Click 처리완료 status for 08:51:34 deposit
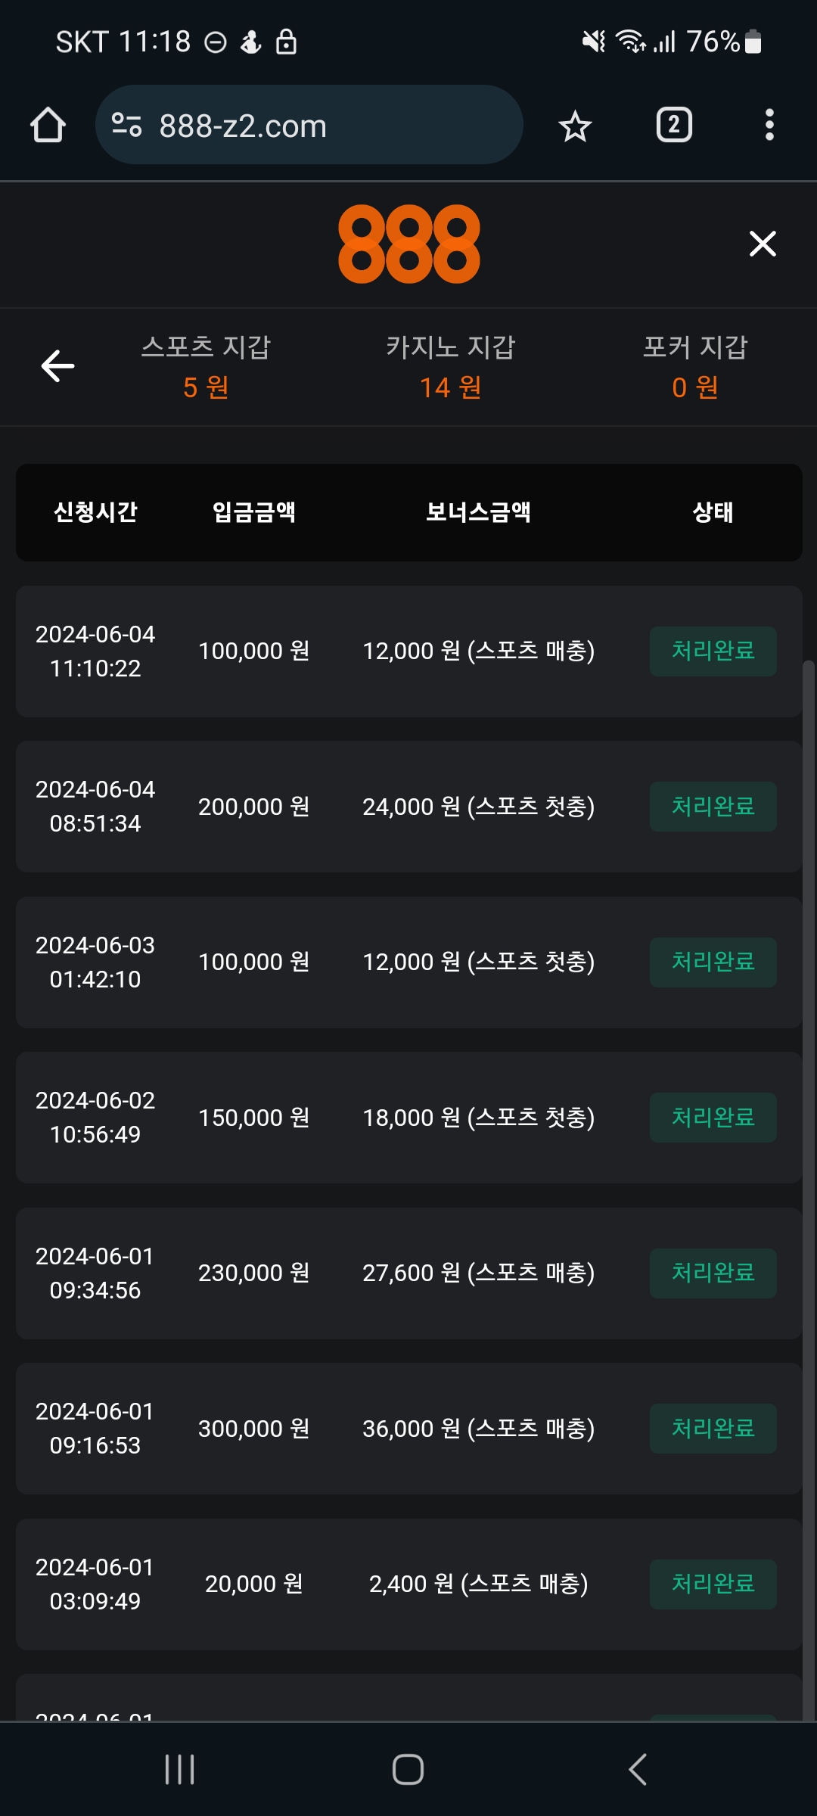 point(713,807)
